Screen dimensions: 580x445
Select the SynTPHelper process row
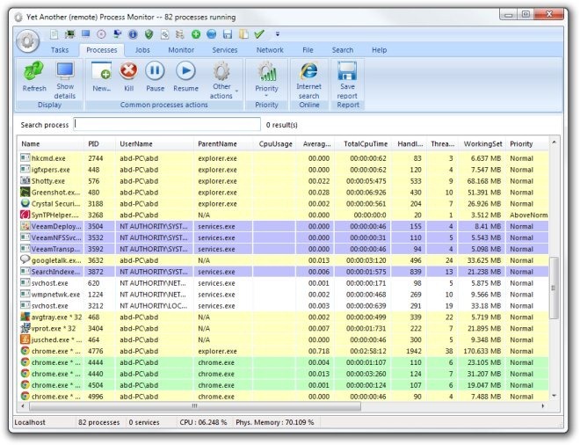[x=283, y=215]
